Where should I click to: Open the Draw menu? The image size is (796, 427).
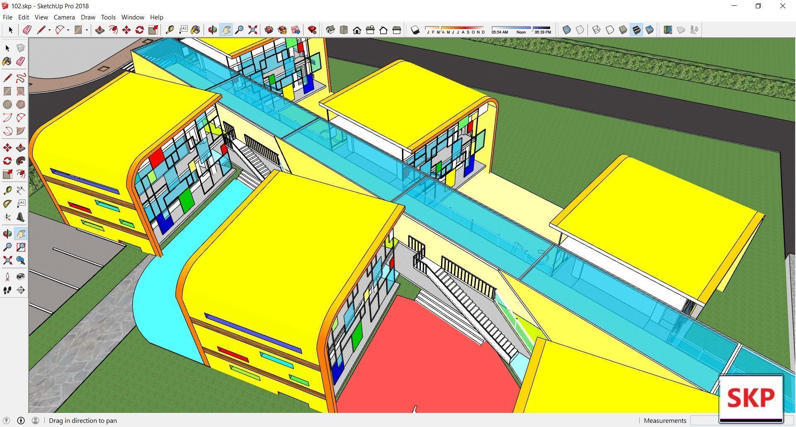point(88,17)
